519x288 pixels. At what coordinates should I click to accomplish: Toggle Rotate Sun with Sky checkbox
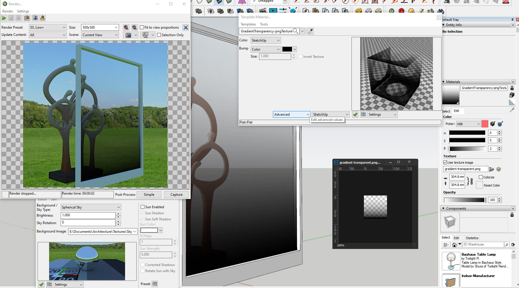point(142,271)
